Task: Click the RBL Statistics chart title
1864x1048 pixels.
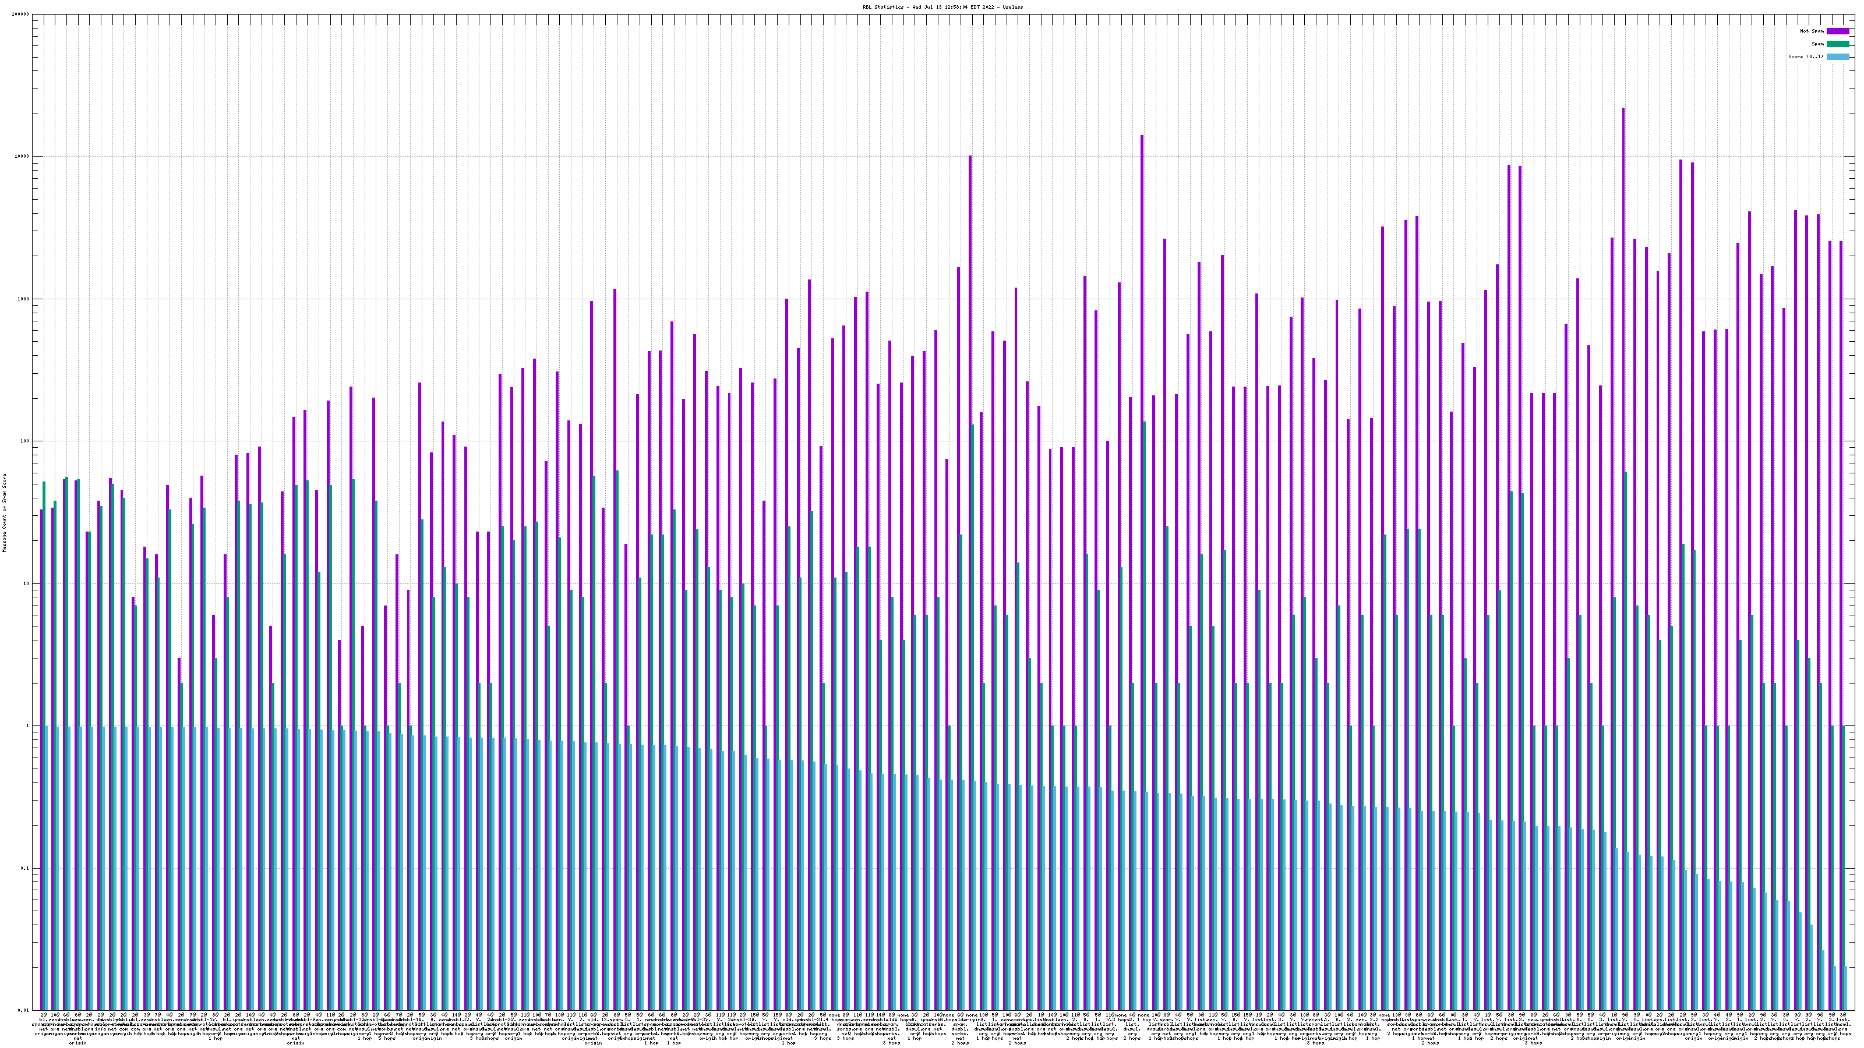Action: pos(942,7)
